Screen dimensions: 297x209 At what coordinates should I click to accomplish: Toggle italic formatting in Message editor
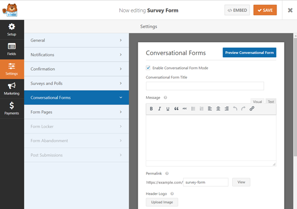[x=159, y=109]
